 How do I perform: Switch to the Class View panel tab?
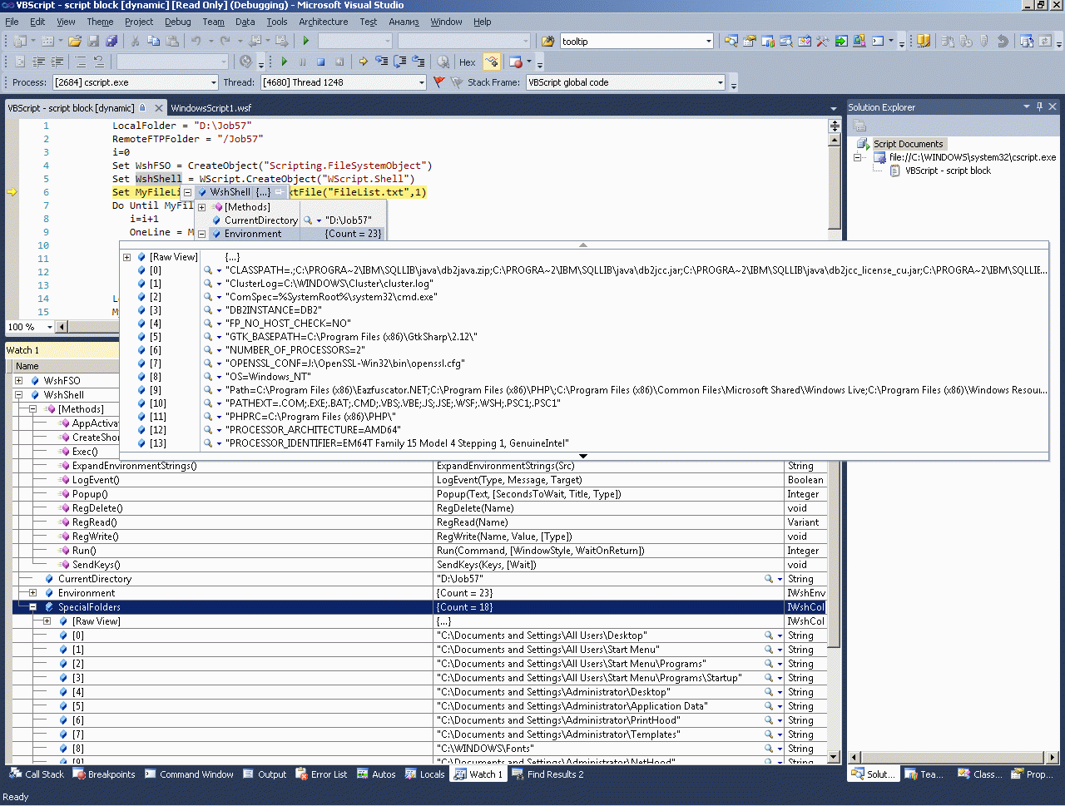click(979, 774)
